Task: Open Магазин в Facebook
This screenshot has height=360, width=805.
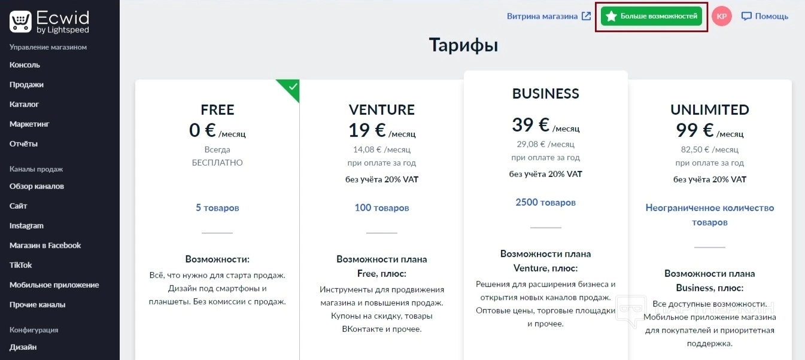Action: tap(45, 245)
